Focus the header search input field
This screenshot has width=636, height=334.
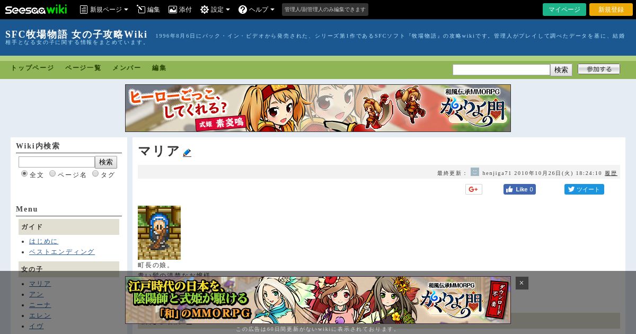501,70
